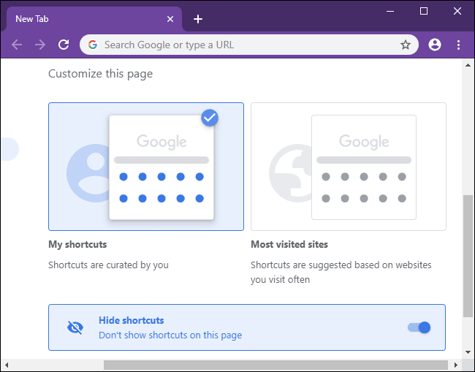Open the profile account icon
The image size is (475, 372).
point(435,45)
